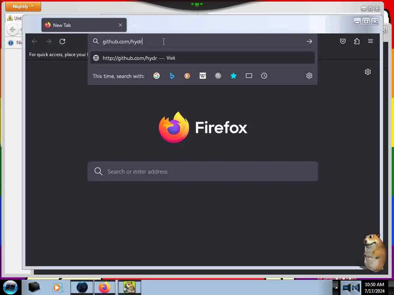The width and height of the screenshot is (394, 295).
Task: Launch media player from the taskbar
Action: click(57, 287)
